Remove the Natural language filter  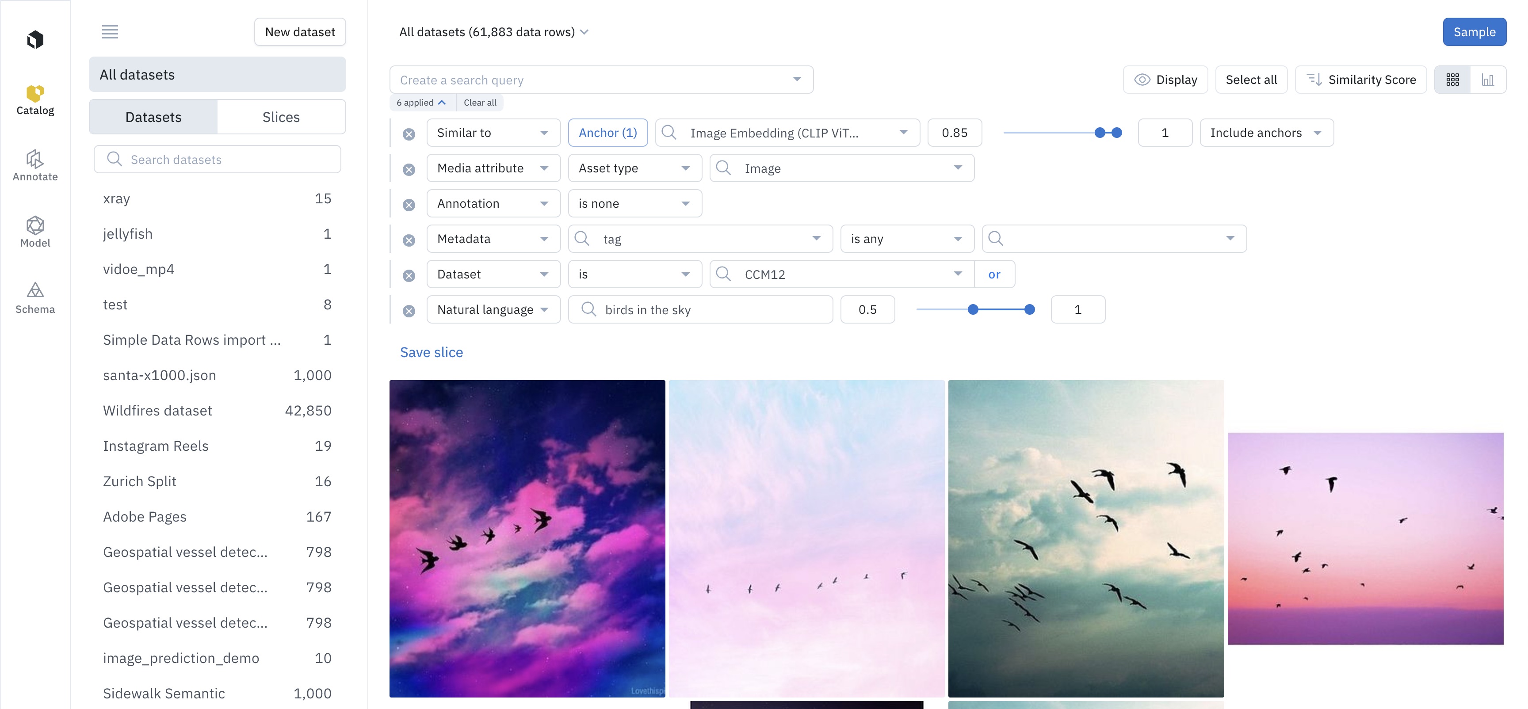409,311
